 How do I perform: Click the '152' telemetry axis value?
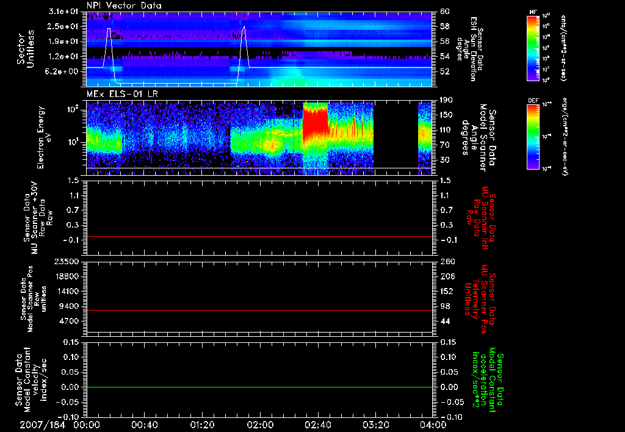(x=447, y=291)
